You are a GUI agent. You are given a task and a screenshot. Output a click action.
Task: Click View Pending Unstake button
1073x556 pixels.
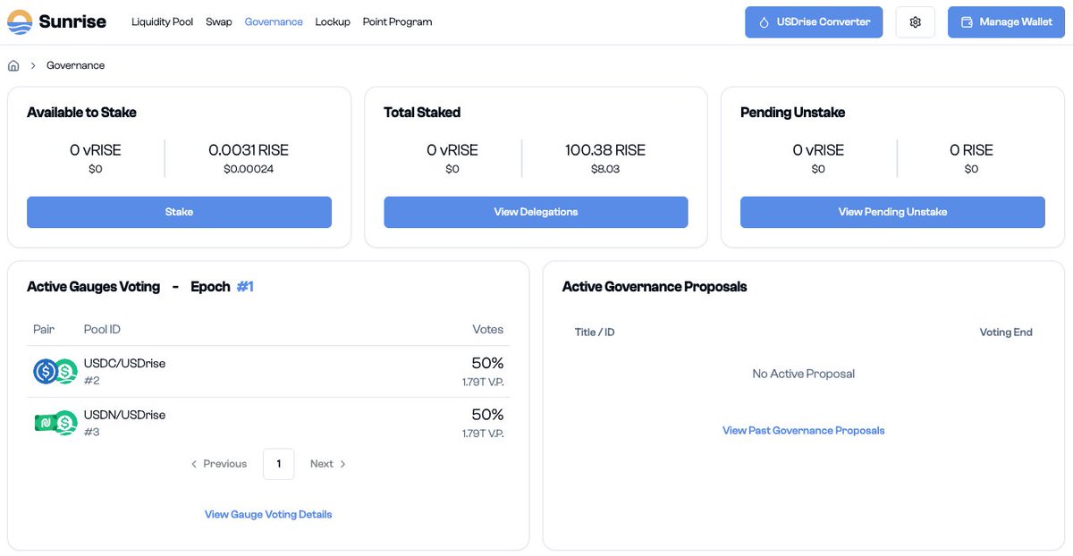pyautogui.click(x=892, y=212)
